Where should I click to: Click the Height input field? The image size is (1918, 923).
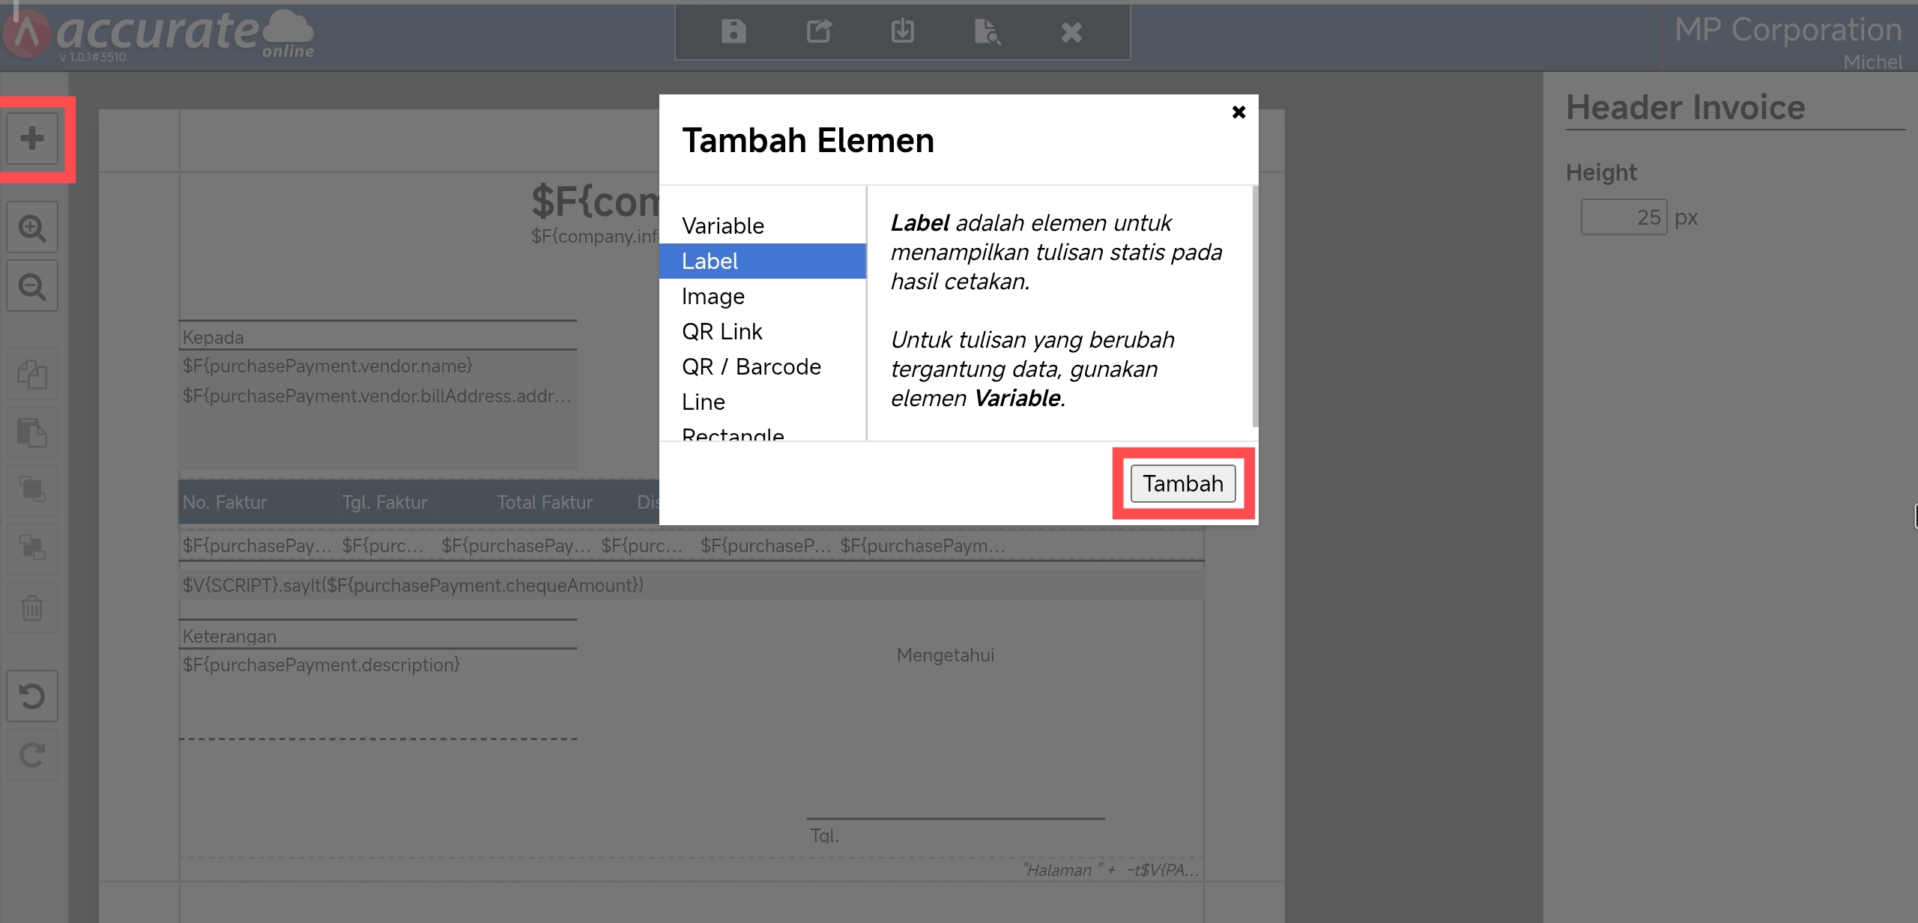click(1623, 217)
